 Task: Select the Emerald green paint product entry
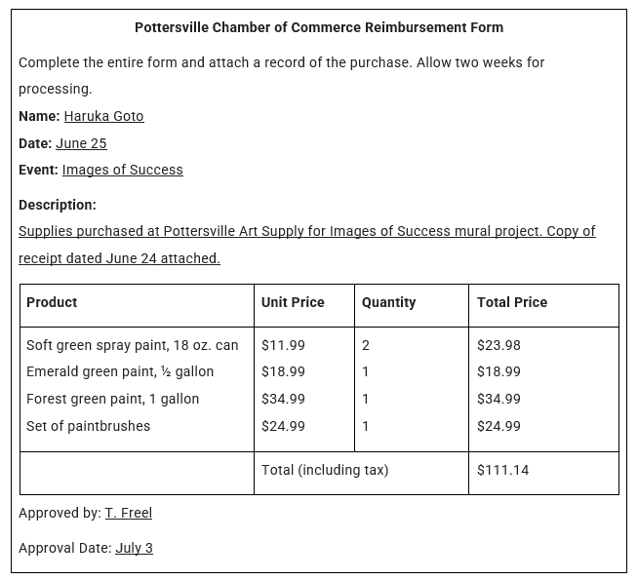[120, 371]
